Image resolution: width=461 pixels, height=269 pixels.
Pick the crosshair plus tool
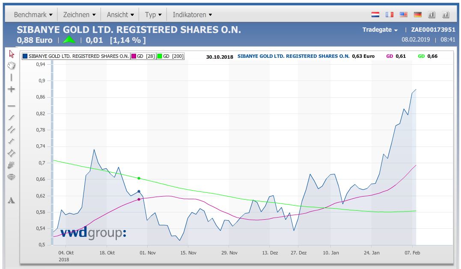(x=12, y=89)
